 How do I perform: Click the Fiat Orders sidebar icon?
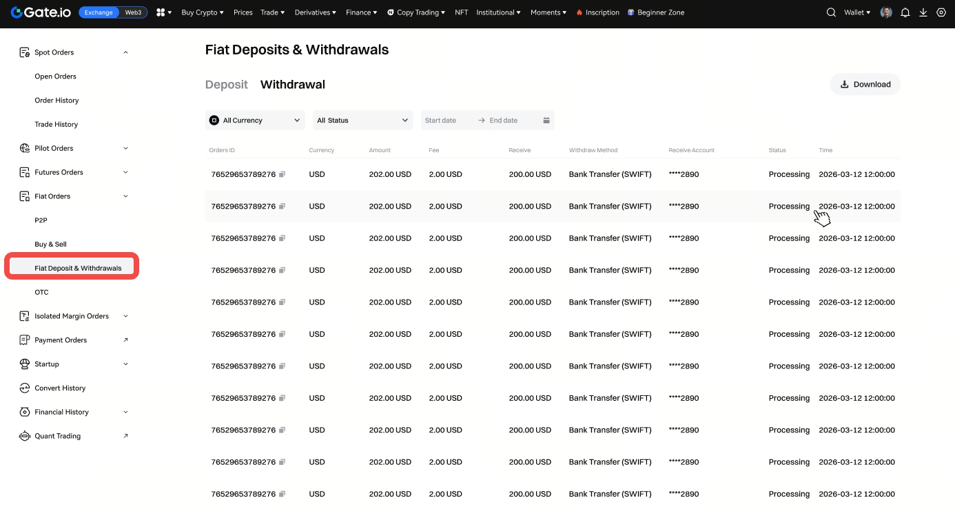pos(24,196)
